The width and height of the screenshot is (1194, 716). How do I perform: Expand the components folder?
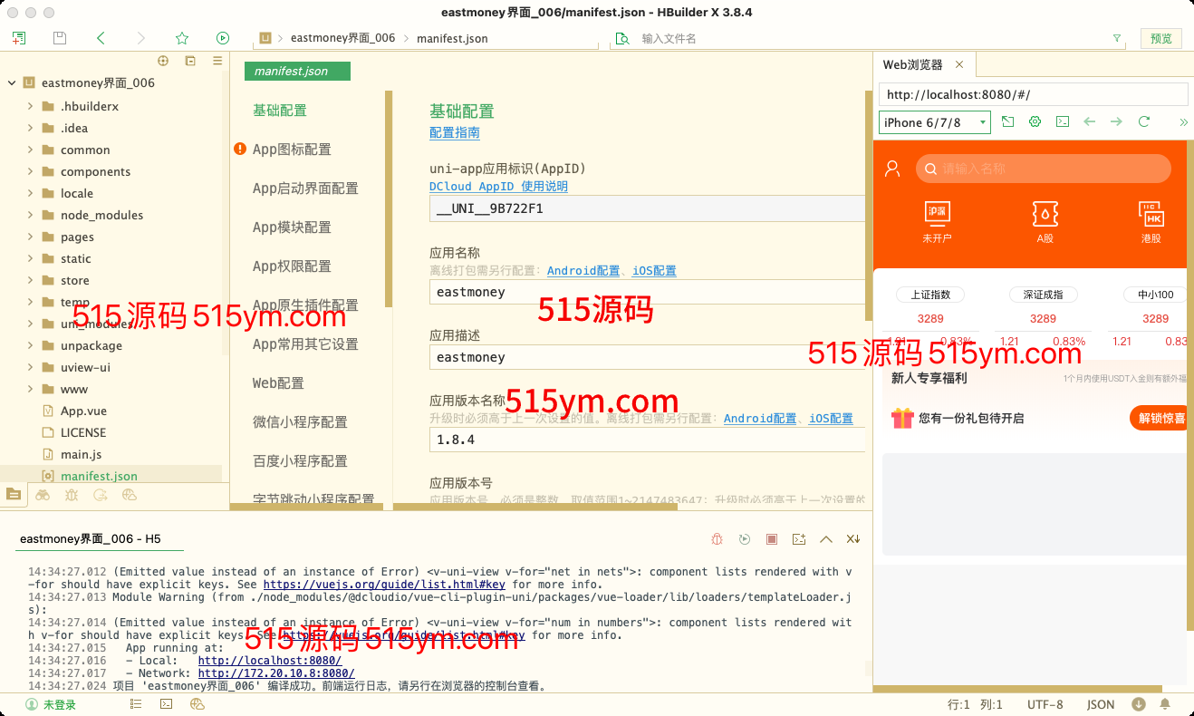pos(30,171)
